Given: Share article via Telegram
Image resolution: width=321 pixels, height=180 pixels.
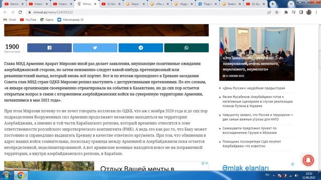Looking at the screenshot, I should pyautogui.click(x=140, y=48).
